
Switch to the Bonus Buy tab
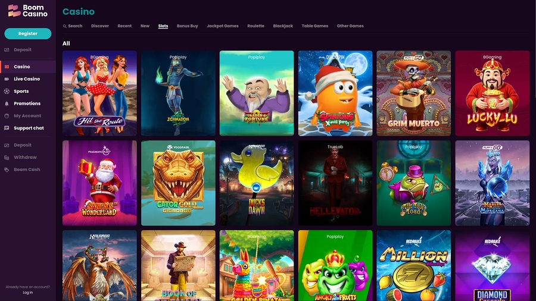click(188, 26)
